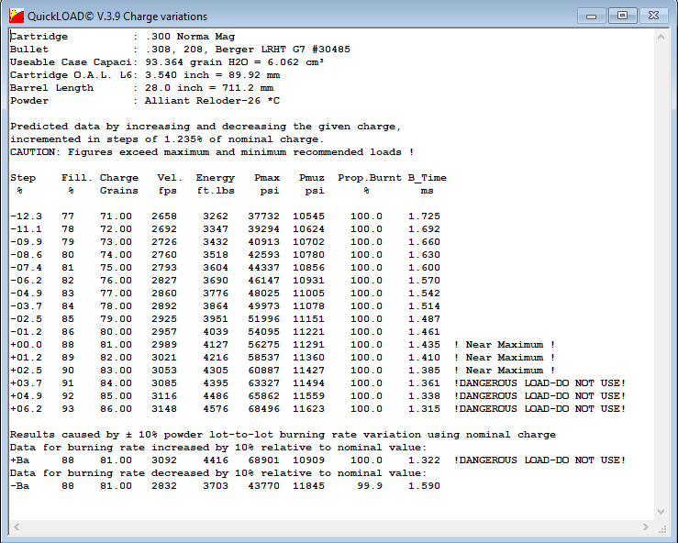This screenshot has height=543, width=678.
Task: Click the Prop.Burnt value '99.9'
Action: click(x=370, y=486)
